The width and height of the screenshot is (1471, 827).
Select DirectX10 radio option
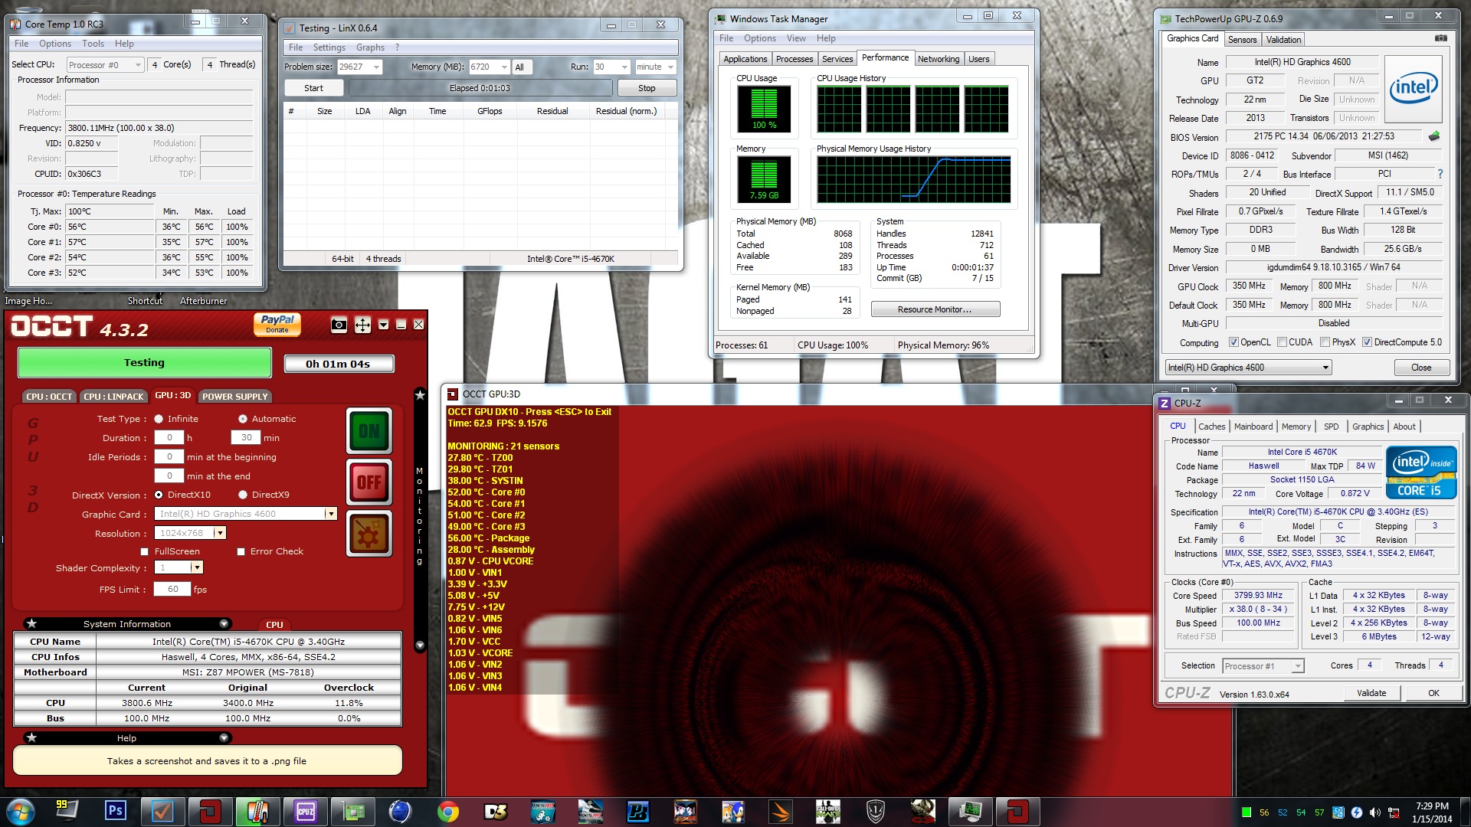pos(159,495)
